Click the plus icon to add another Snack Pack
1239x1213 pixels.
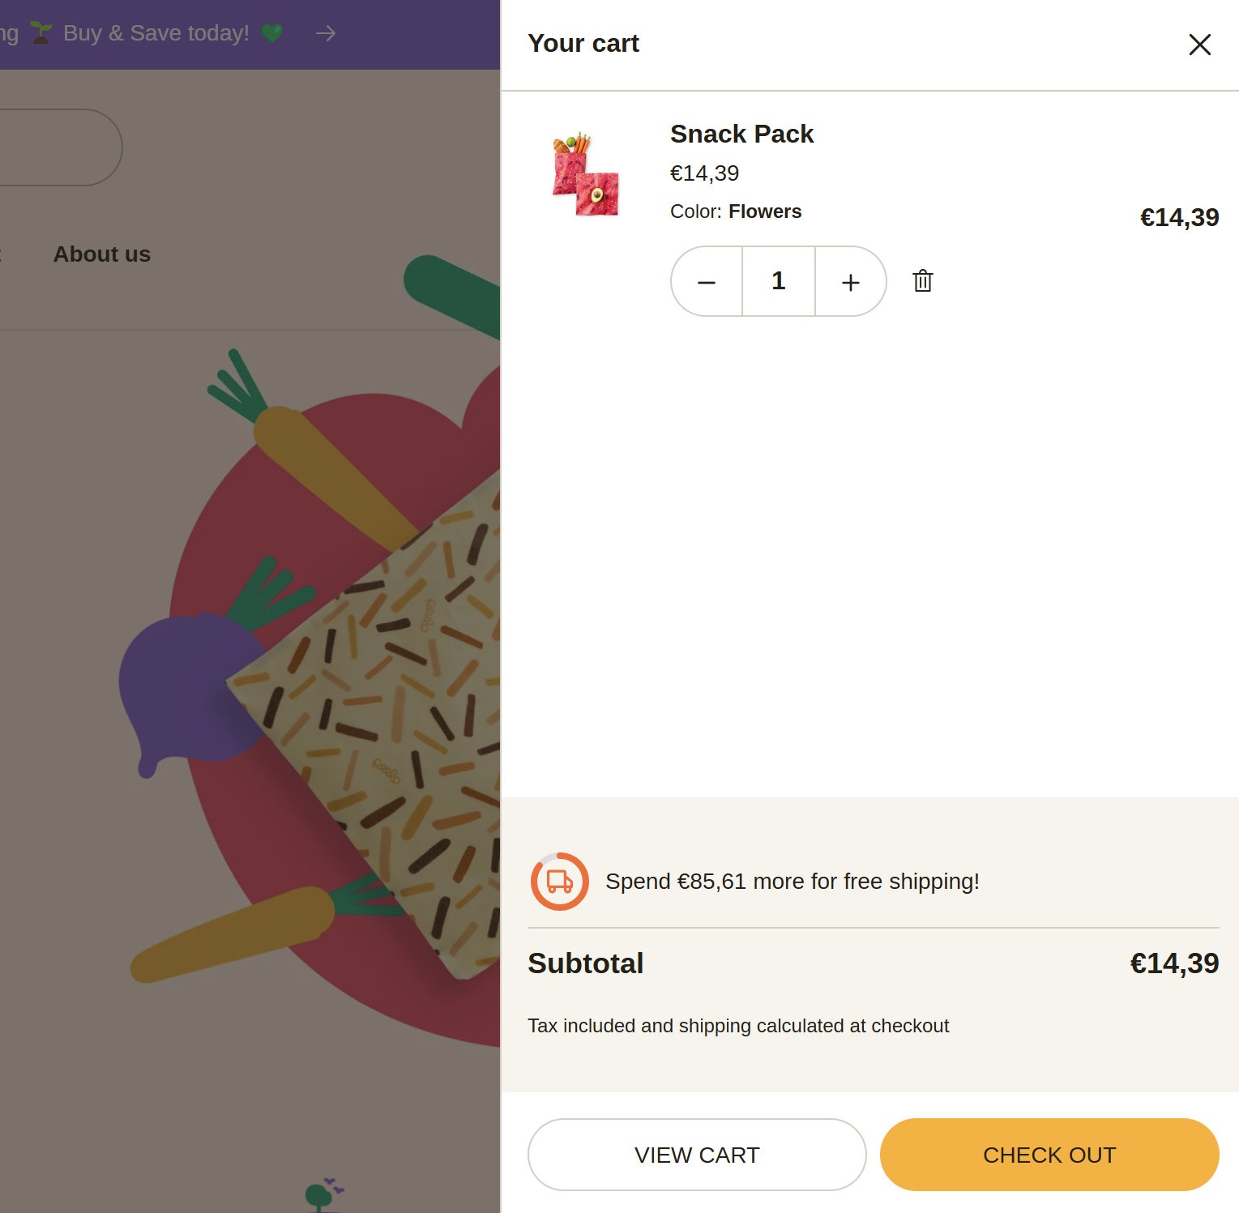[849, 281]
